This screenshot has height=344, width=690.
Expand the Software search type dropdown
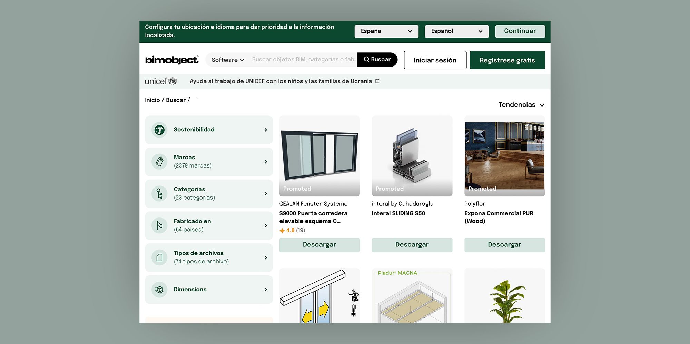pos(228,60)
